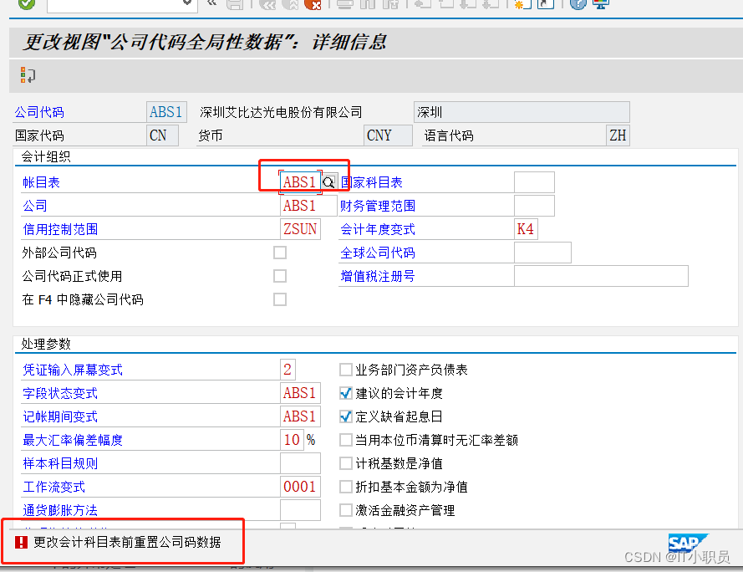Click the 语言代码 field ZH
Screen dimensions: 743x572
tap(618, 135)
